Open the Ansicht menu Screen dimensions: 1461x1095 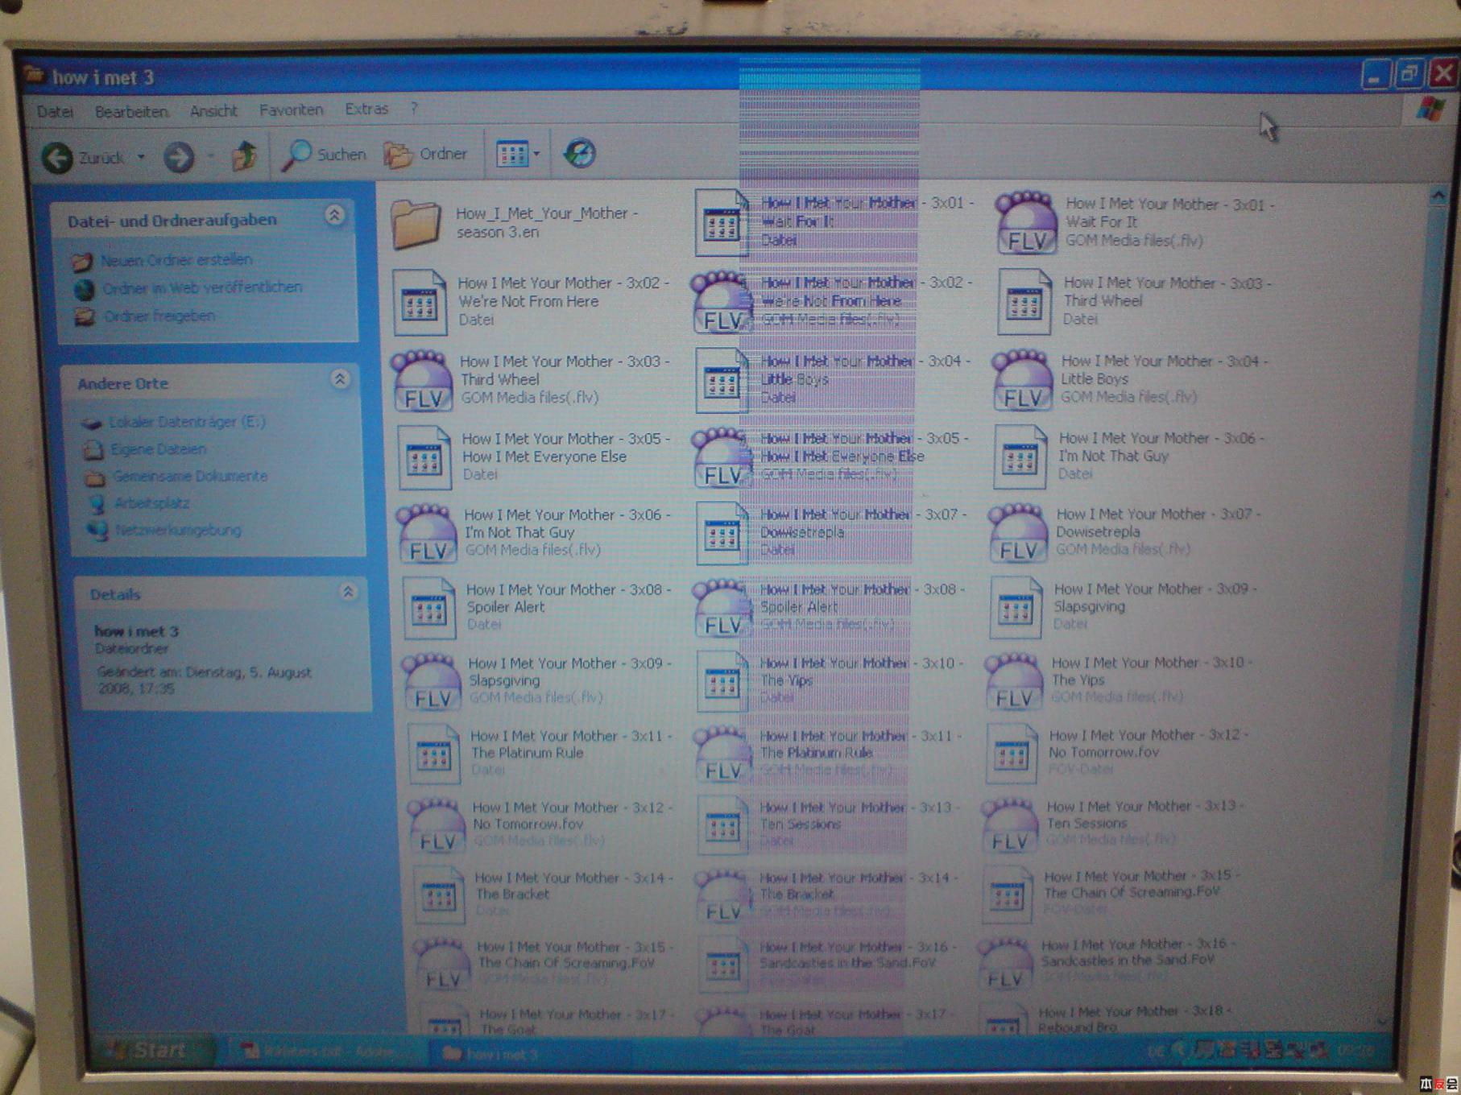click(213, 111)
